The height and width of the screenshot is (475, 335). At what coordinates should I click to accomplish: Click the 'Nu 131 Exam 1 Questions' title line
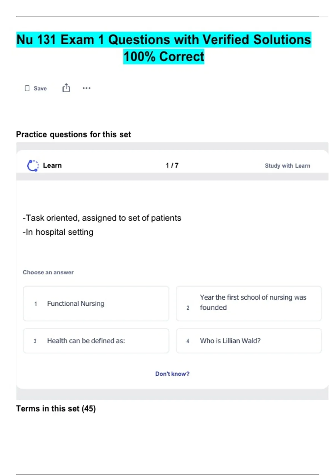(164, 40)
